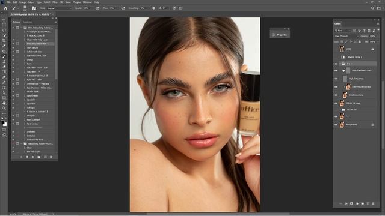Hide the Background layer
The width and height of the screenshot is (385, 216).
click(x=336, y=125)
